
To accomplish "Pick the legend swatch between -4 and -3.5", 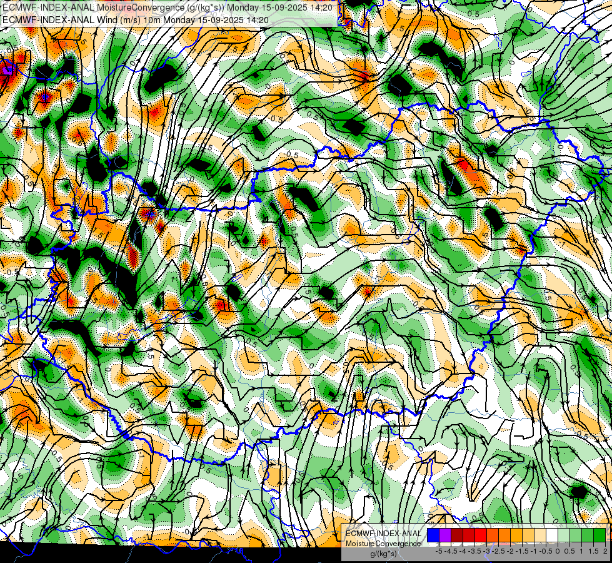I will coord(469,535).
